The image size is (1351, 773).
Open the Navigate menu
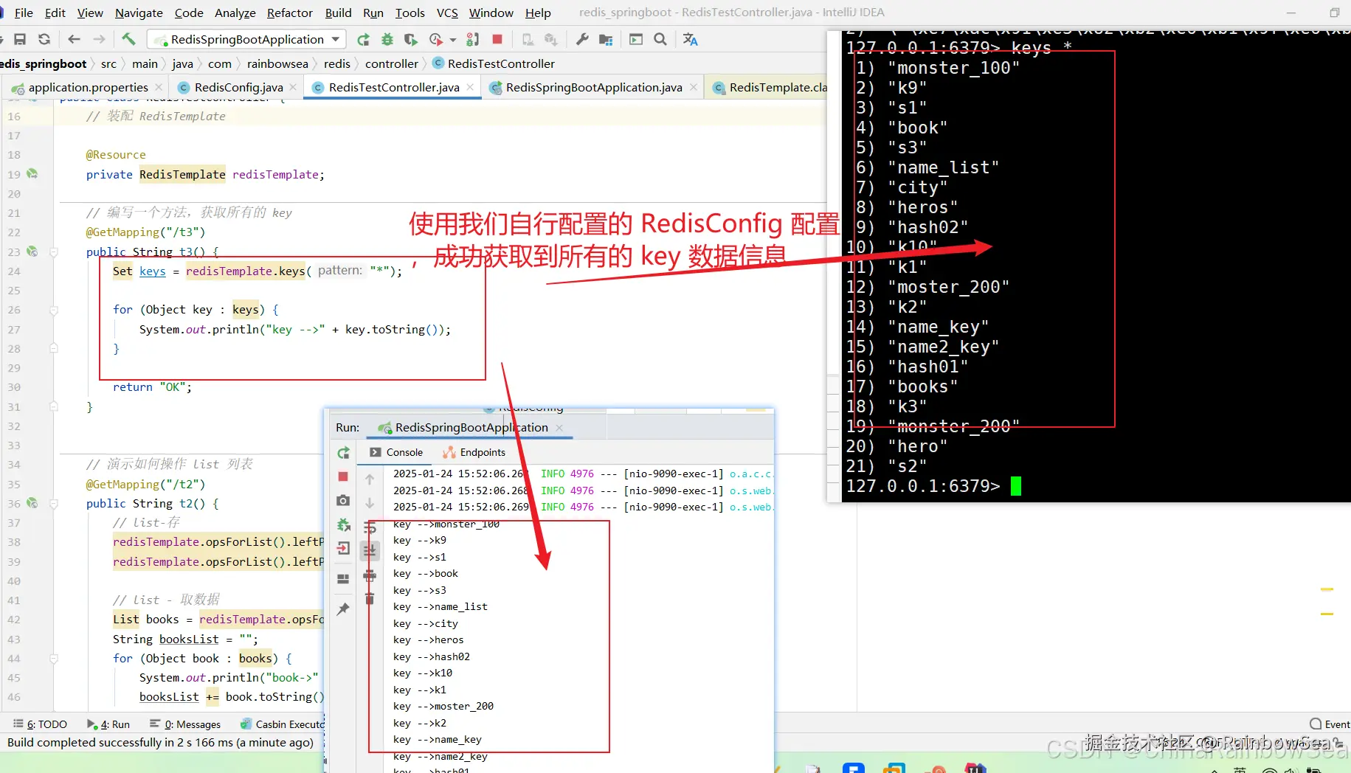pos(139,13)
